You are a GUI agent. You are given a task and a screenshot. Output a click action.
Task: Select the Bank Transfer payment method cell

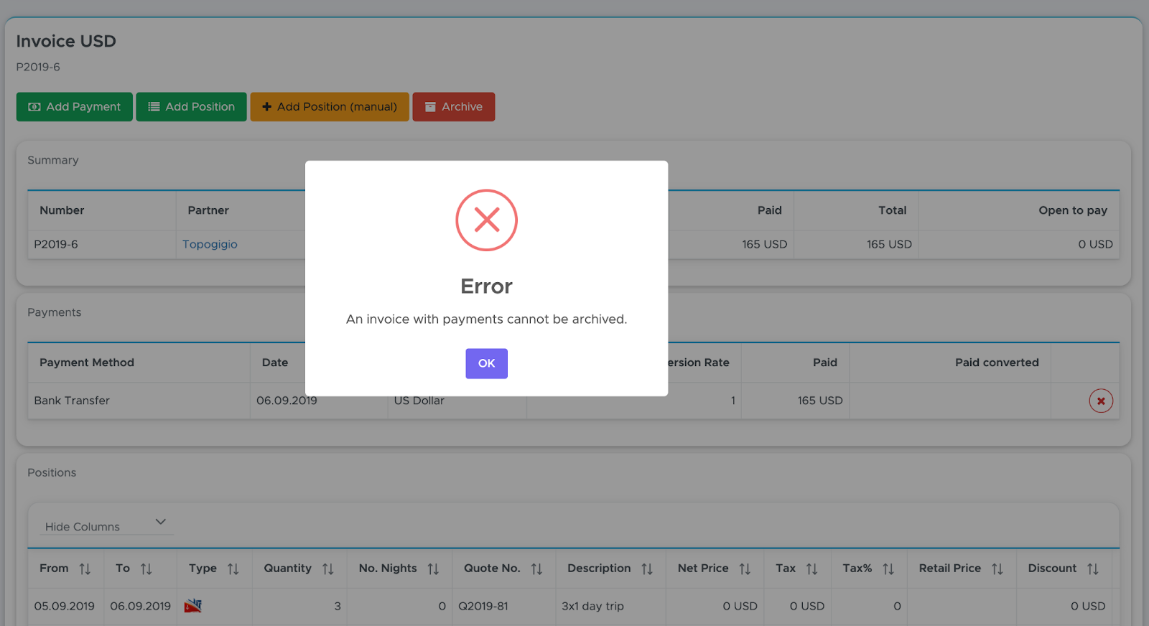click(x=72, y=401)
